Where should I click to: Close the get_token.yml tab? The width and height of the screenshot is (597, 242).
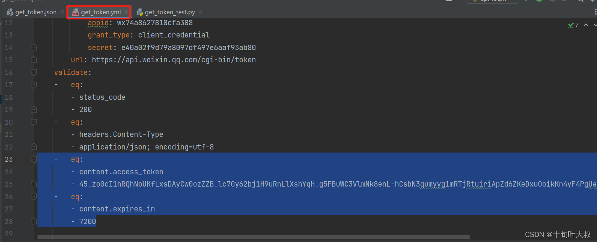pyautogui.click(x=126, y=12)
